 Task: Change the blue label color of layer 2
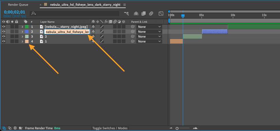coord(27,32)
